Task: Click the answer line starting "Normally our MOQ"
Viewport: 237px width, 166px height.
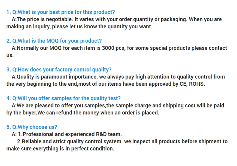Action: [119, 48]
